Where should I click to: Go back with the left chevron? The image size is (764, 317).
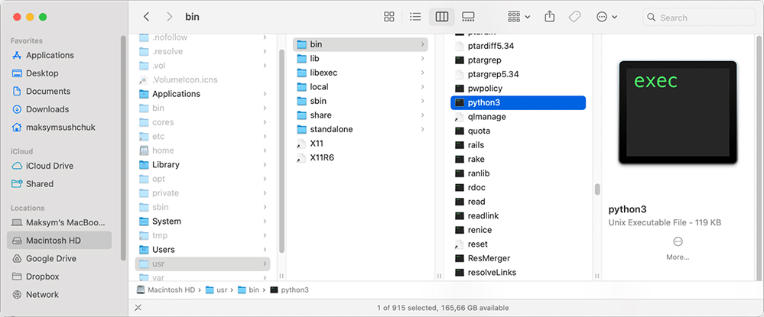pos(147,17)
